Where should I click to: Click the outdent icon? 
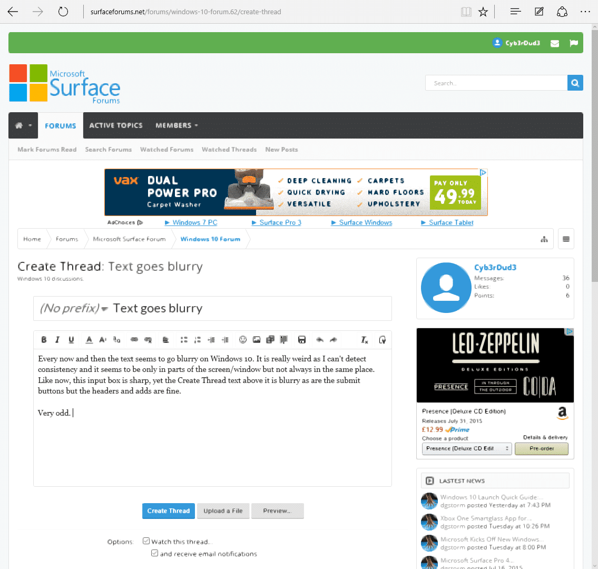pyautogui.click(x=211, y=339)
